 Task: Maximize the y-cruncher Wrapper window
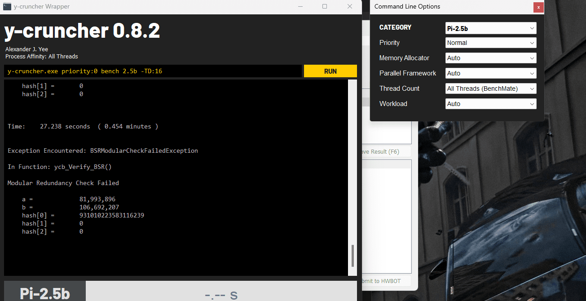point(325,7)
